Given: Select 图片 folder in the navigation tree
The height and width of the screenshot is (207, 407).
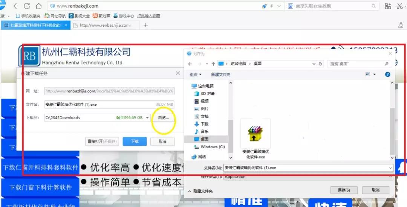Looking at the screenshot, I should pos(201,109).
